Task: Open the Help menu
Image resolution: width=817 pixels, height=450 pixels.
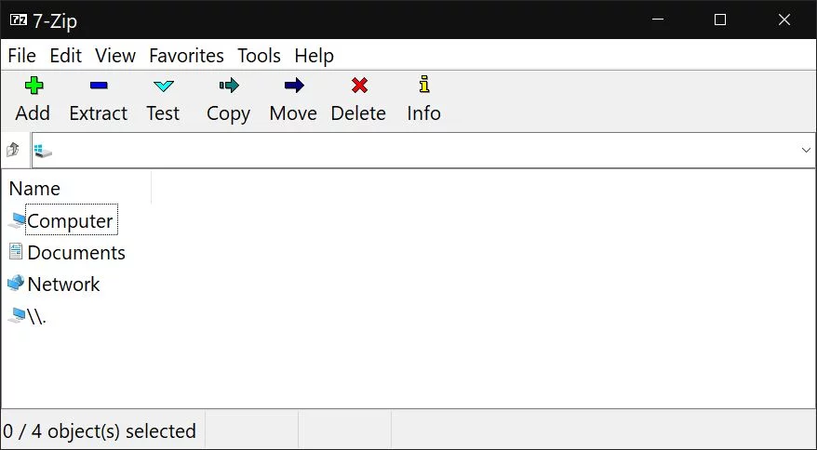Action: [315, 55]
